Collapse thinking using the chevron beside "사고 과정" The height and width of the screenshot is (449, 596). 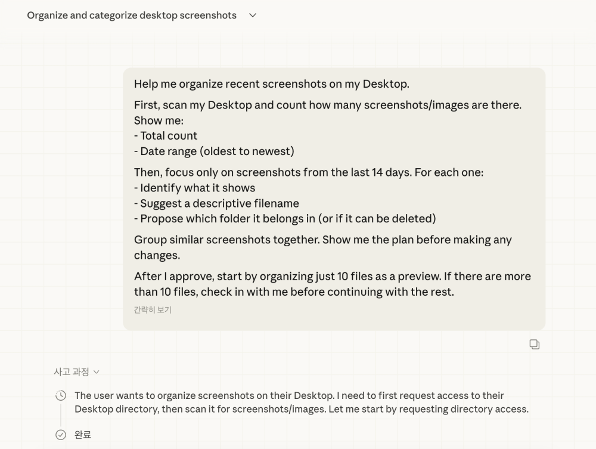coord(96,372)
